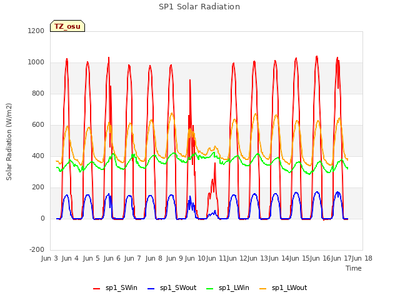Screen dimensions: 400x300
Task: Toggle the sp1_LWin legend label
Action: click(x=234, y=288)
